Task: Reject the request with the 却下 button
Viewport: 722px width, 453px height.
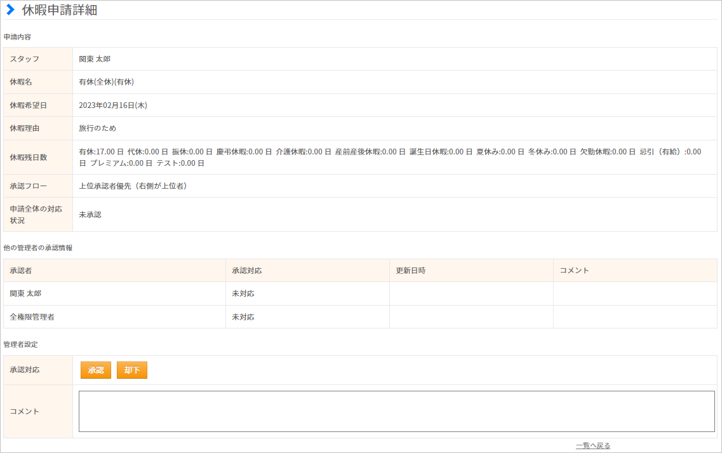Action: click(131, 370)
